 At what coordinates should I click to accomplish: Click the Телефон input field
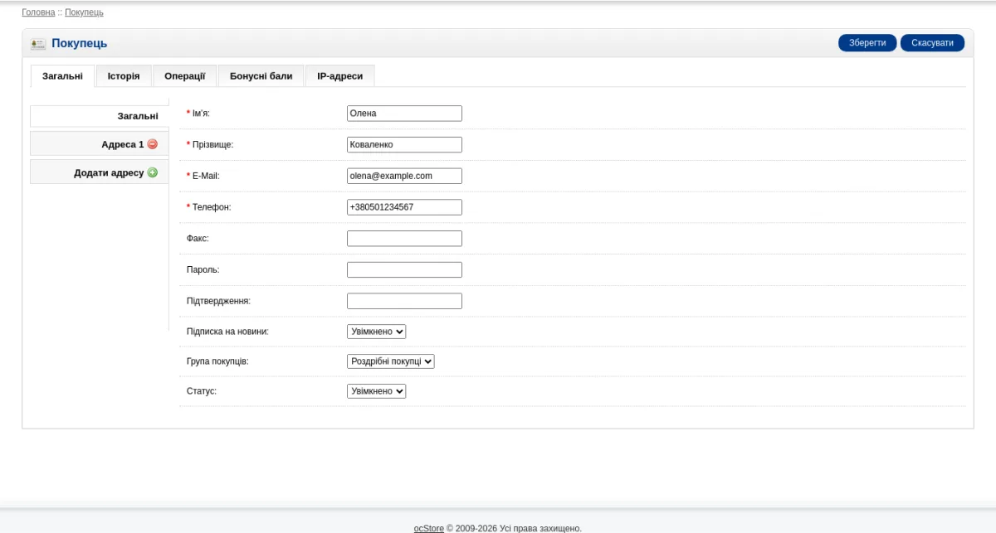(404, 207)
